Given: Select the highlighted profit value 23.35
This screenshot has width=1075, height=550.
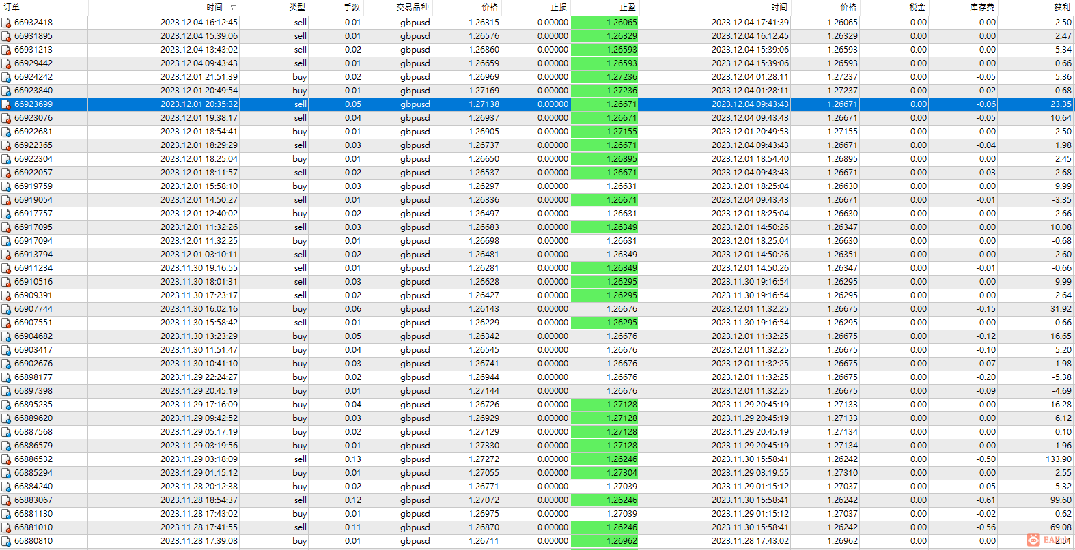Looking at the screenshot, I should (1061, 104).
